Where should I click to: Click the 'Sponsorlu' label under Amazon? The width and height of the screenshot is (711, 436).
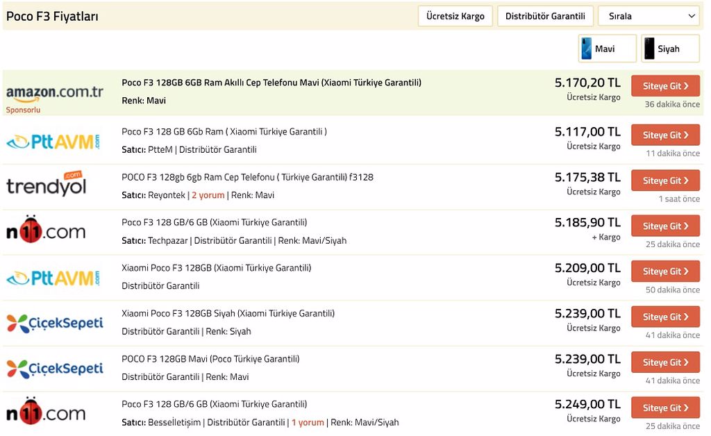point(23,110)
